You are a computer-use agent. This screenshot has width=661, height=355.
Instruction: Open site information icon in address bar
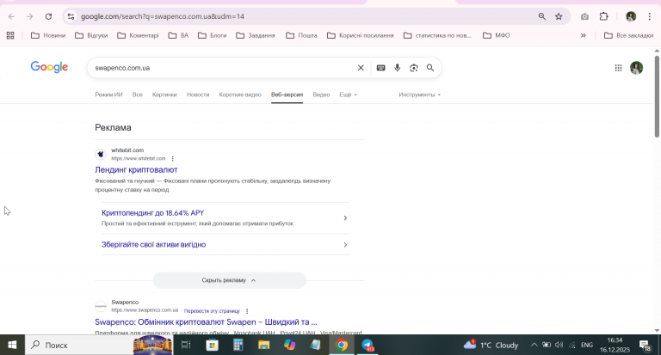[x=71, y=16]
